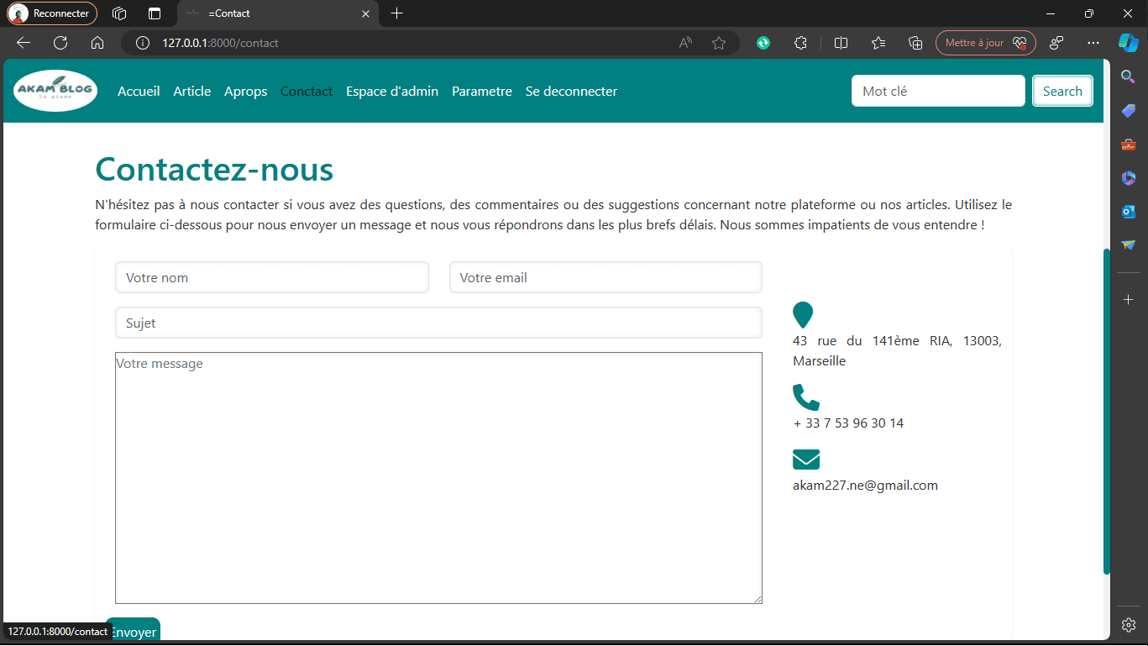Add this page to favorites star
This screenshot has height=646, width=1148.
[719, 43]
